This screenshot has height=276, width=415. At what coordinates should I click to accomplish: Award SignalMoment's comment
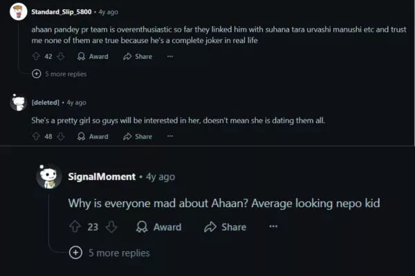[159, 227]
